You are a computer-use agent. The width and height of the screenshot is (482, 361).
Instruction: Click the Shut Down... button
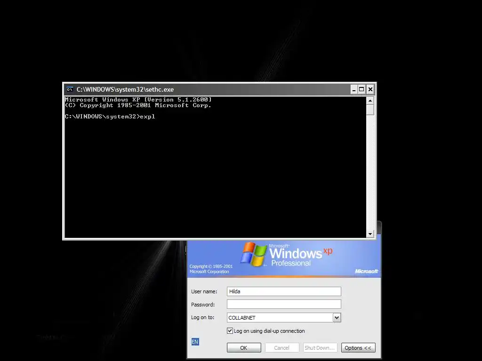tap(320, 348)
